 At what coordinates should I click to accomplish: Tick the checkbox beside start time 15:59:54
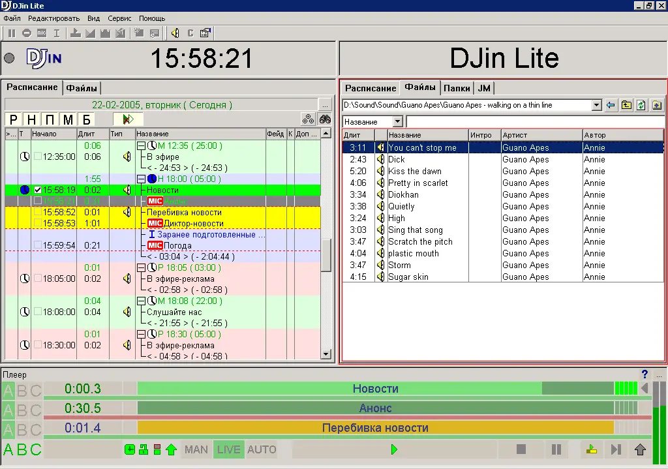[38, 245]
